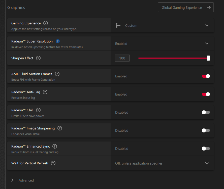Expand the Advanced section
This screenshot has width=224, height=189.
23,180
